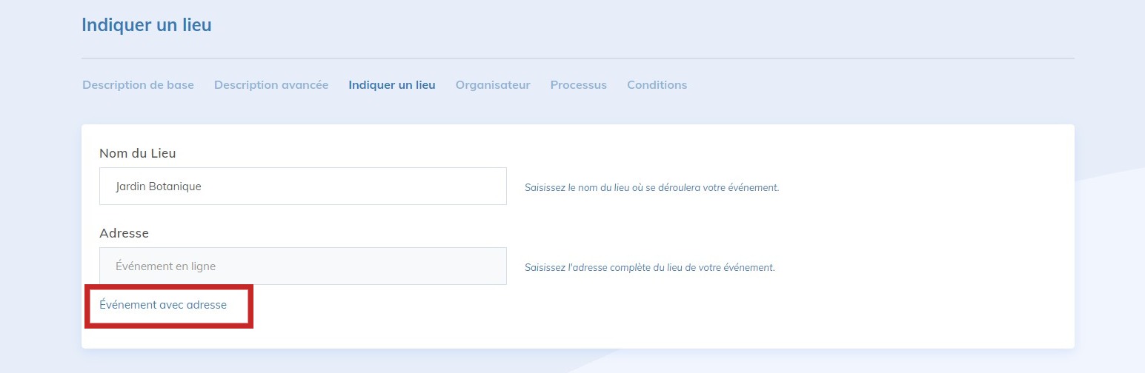Click the Adresse field label

pyautogui.click(x=124, y=233)
